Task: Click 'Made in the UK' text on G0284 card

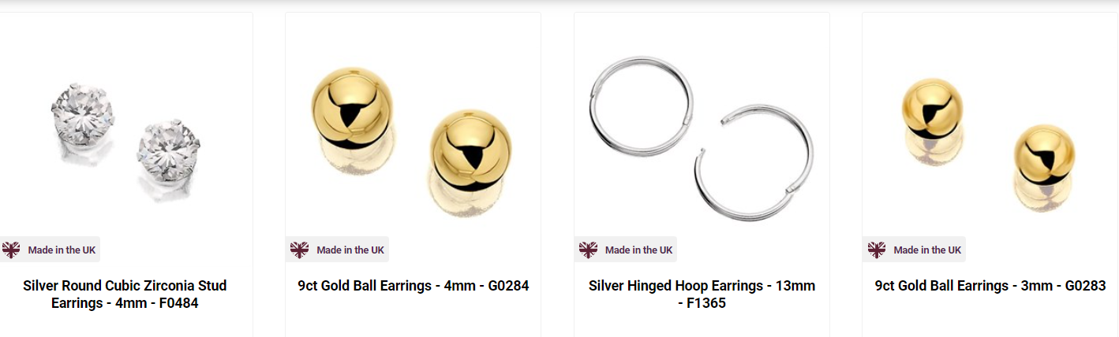Action: coord(350,250)
